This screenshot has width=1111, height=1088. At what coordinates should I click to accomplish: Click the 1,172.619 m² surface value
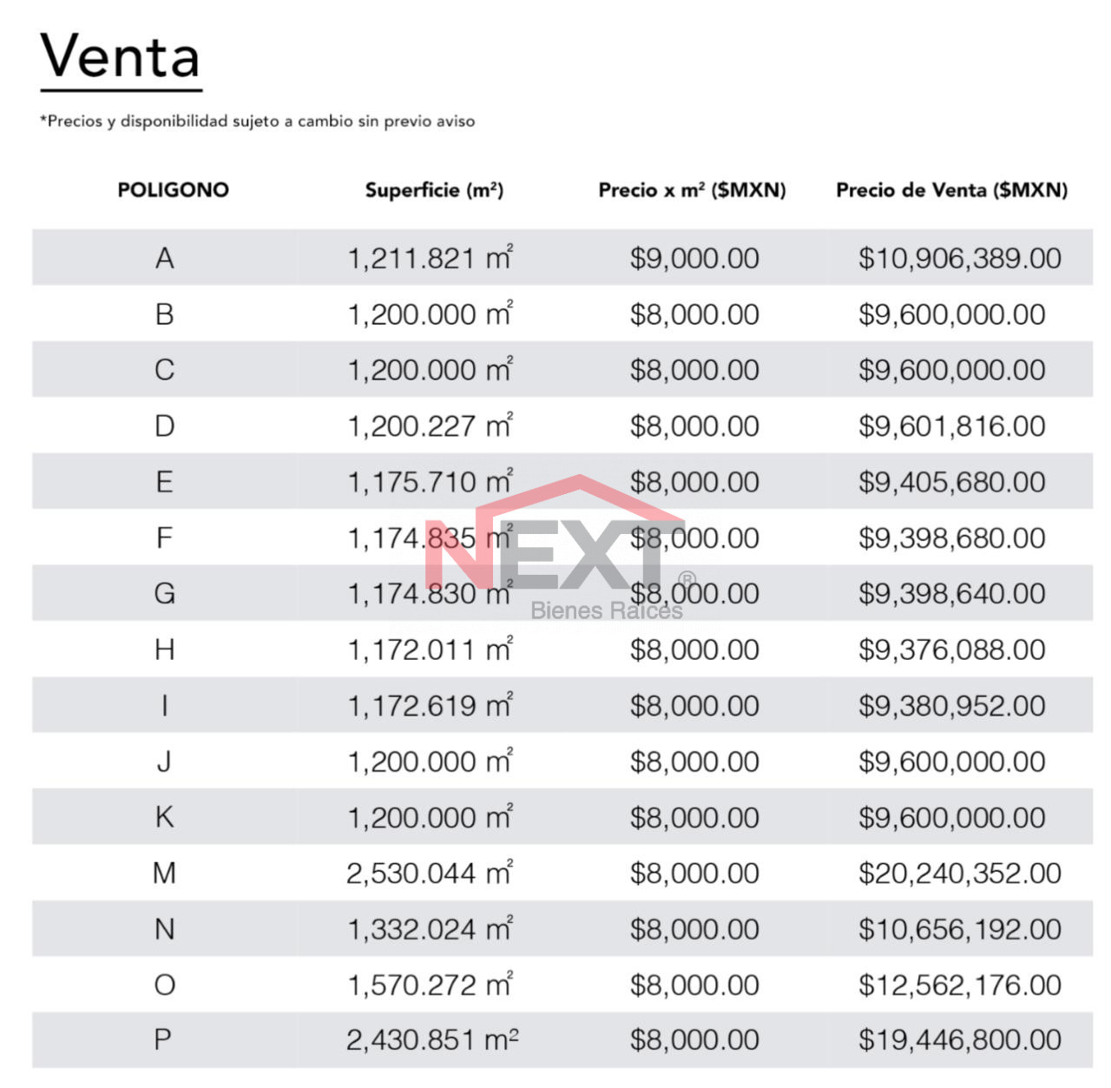[x=430, y=706]
